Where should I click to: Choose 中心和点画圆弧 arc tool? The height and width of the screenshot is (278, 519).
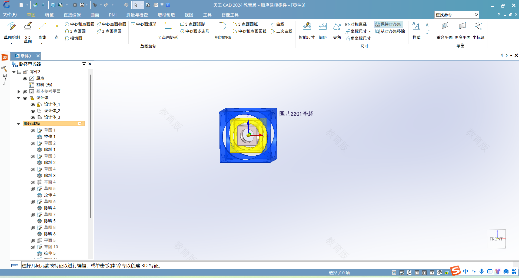pyautogui.click(x=250, y=31)
